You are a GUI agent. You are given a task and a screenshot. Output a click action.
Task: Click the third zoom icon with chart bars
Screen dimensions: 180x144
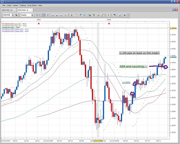[61, 15]
